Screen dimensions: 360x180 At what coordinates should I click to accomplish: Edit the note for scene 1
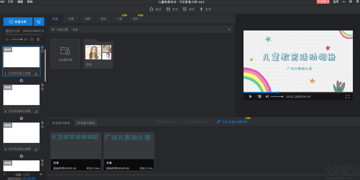pyautogui.click(x=36, y=73)
